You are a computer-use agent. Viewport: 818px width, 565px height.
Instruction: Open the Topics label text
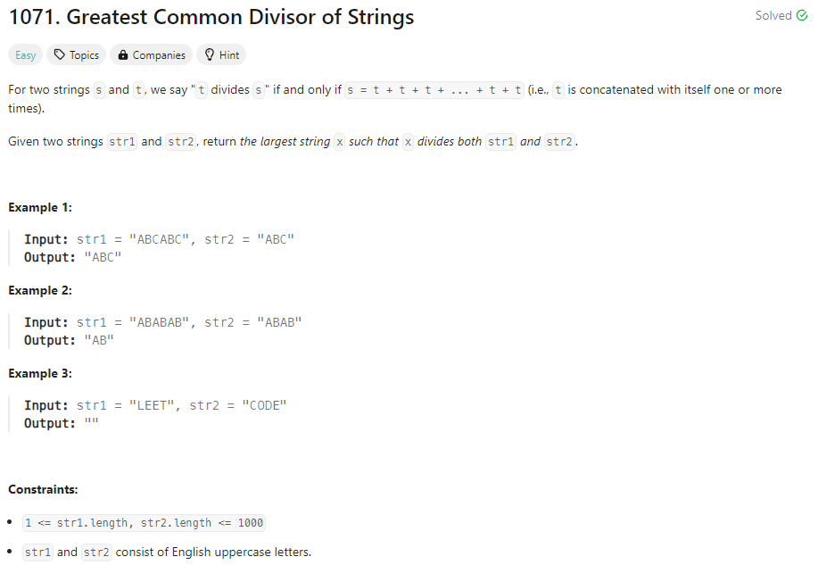84,55
